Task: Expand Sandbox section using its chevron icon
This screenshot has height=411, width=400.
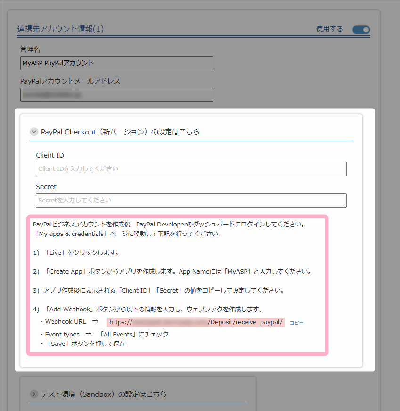Action: coord(34,394)
